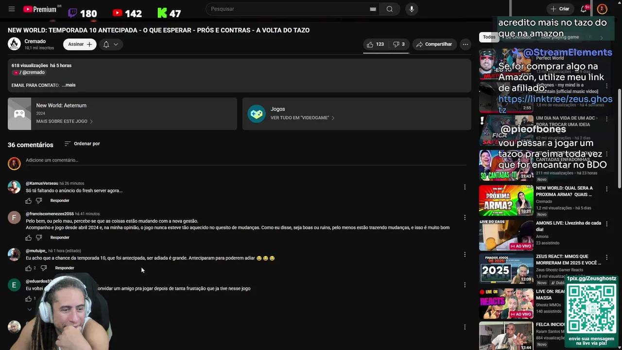Viewport: 622px width, 350px height.
Task: Like the video with 123 likes
Action: [375, 44]
